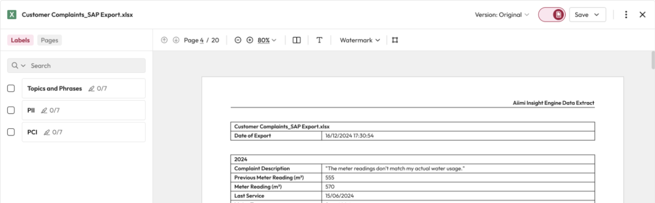The image size is (655, 203).
Task: Select the Labels tab
Action: tap(20, 40)
